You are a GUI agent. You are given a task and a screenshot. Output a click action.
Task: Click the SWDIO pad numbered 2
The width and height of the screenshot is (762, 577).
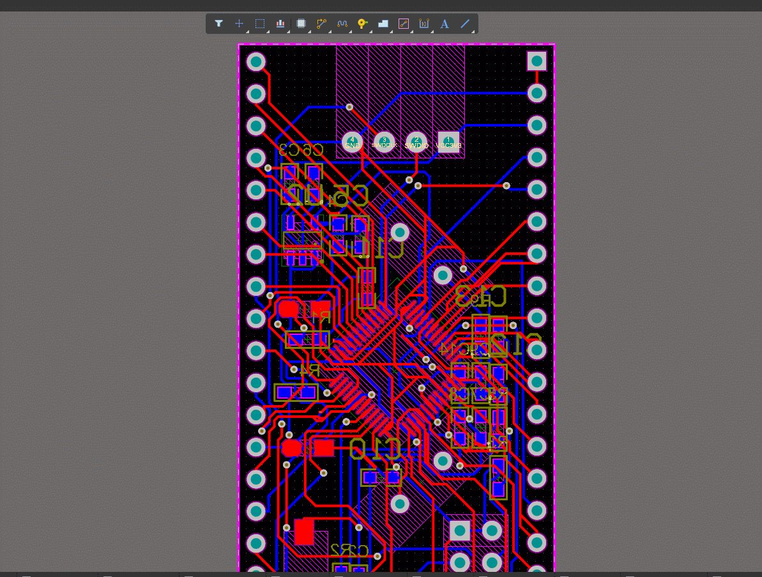point(416,141)
